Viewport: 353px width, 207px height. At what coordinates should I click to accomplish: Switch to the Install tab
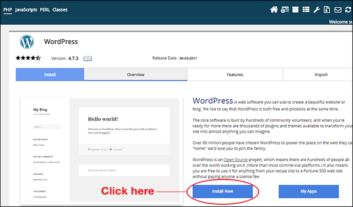50,75
